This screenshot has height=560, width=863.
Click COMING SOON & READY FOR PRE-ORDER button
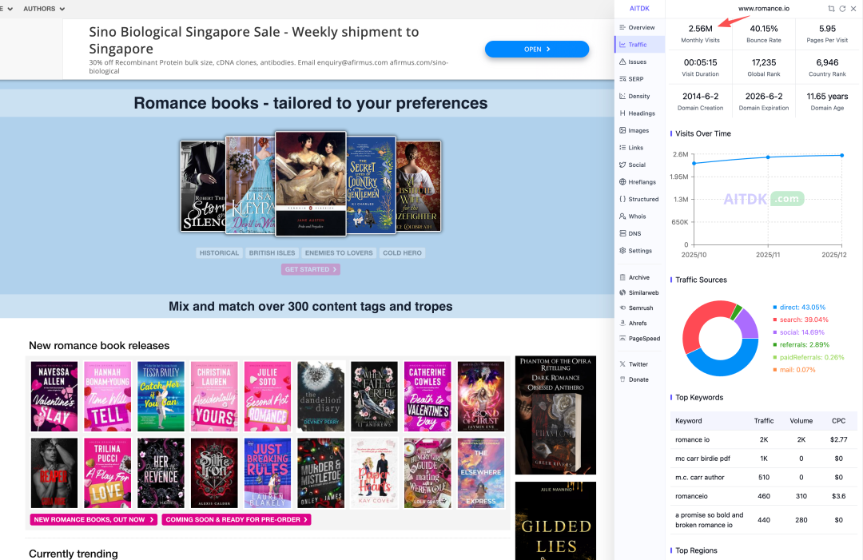(x=237, y=519)
